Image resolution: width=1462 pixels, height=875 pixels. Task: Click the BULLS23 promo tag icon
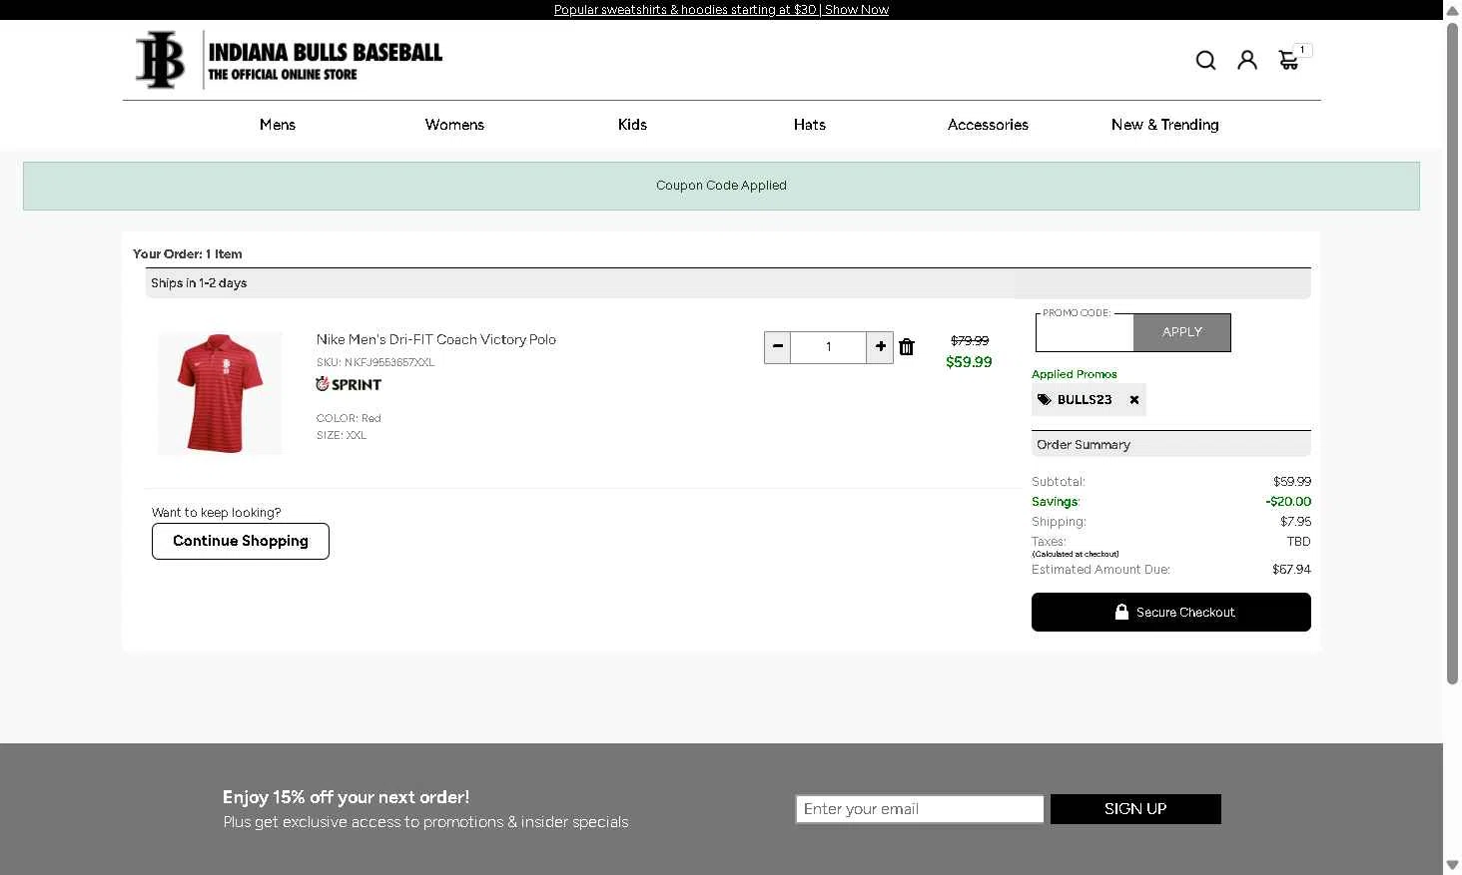tap(1045, 400)
